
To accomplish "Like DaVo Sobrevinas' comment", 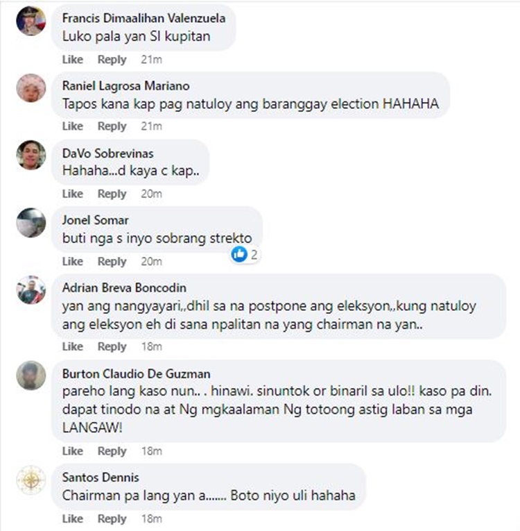I will (x=73, y=194).
